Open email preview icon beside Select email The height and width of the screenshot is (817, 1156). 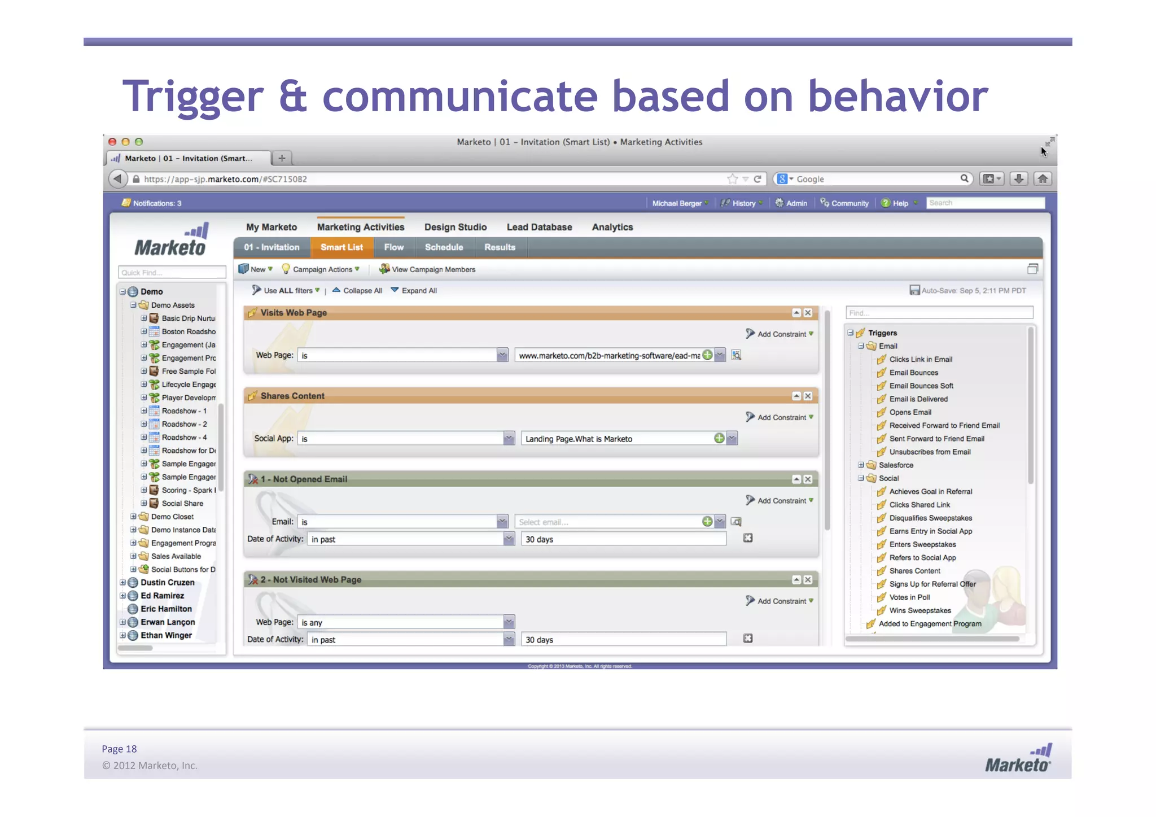point(736,522)
